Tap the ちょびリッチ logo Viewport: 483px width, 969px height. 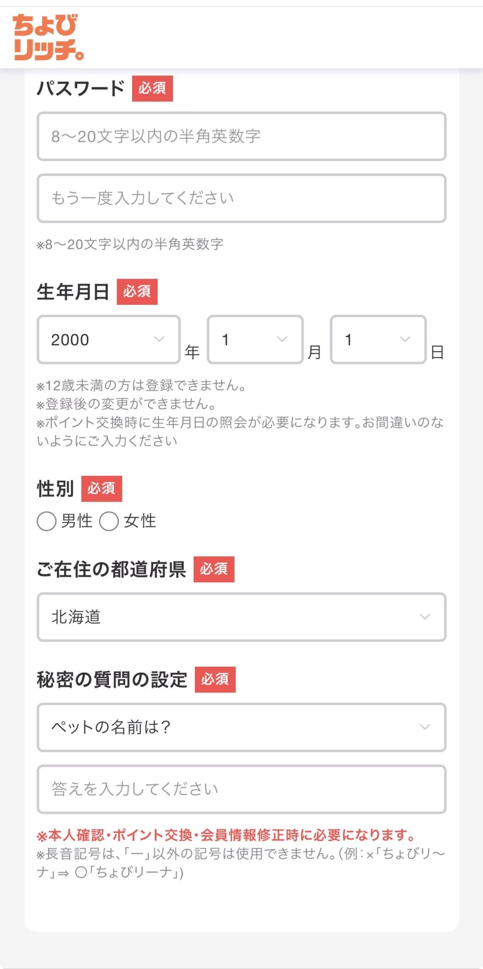(48, 37)
